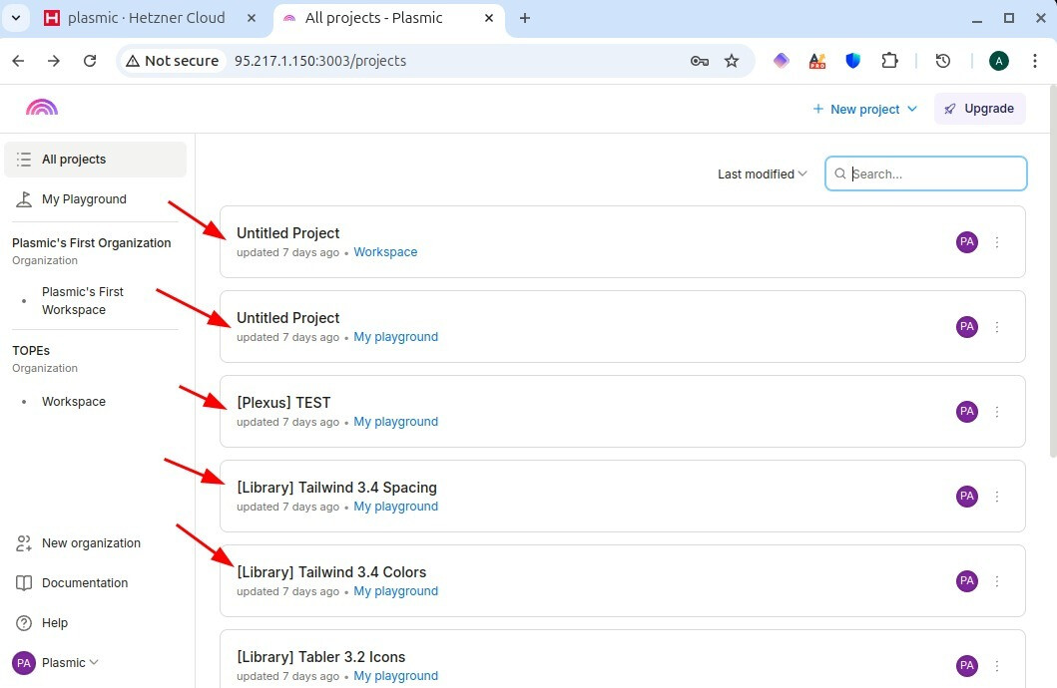Create a New organization
Viewport: 1057px width, 688px height.
tap(91, 543)
